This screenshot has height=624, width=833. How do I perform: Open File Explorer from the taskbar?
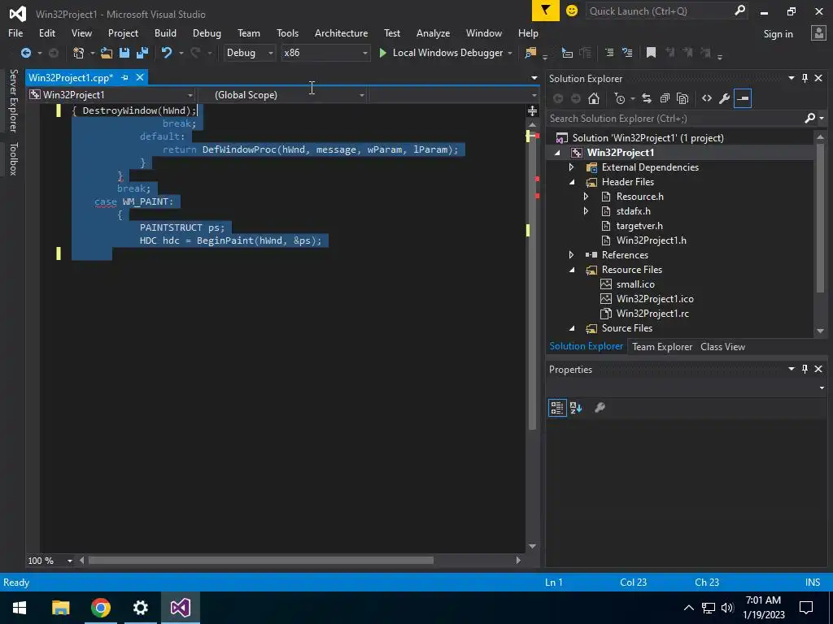[x=60, y=608]
